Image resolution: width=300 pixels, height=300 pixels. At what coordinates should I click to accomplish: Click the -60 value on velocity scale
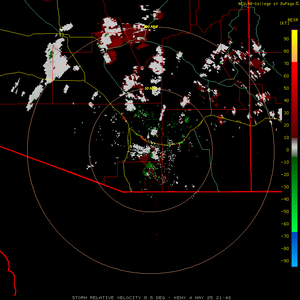[x=285, y=224]
